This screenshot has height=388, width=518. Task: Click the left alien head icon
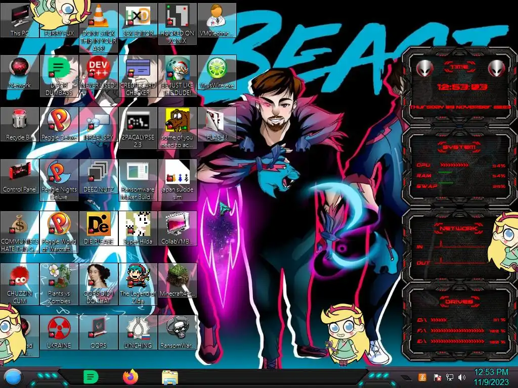424,69
